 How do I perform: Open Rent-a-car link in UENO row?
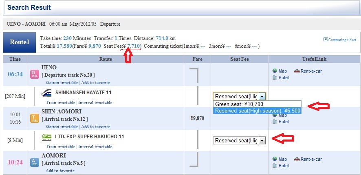tap(311, 71)
